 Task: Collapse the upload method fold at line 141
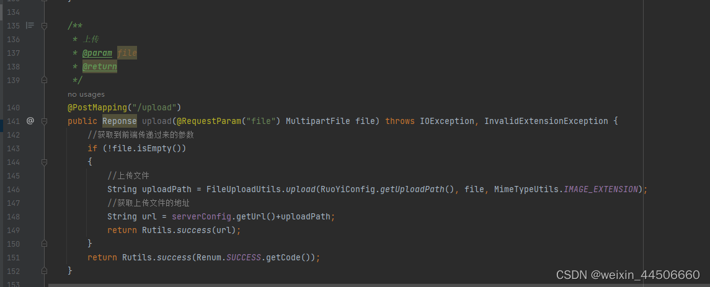click(x=45, y=121)
